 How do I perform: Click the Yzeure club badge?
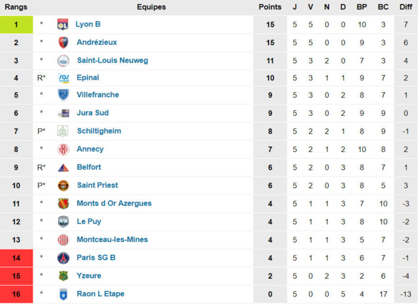click(x=63, y=275)
